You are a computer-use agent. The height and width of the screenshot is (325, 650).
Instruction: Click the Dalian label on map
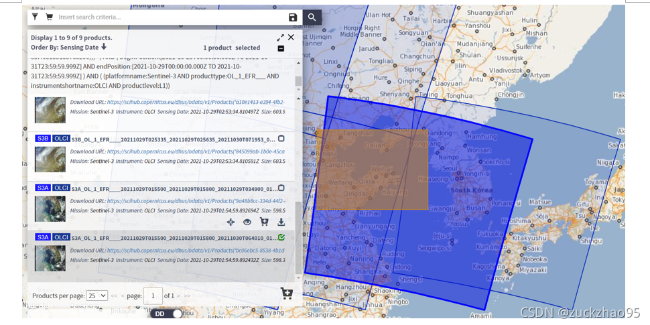tap(375, 146)
